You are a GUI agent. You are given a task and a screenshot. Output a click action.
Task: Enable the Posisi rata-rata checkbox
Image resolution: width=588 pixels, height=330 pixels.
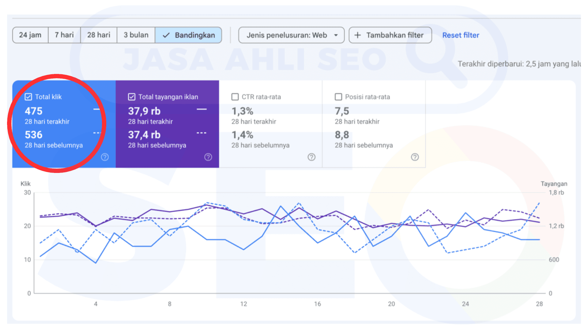(338, 97)
